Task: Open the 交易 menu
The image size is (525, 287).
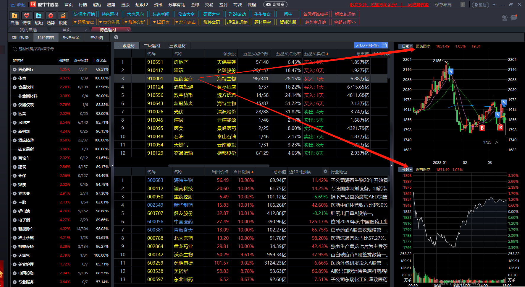Action: click(x=209, y=5)
